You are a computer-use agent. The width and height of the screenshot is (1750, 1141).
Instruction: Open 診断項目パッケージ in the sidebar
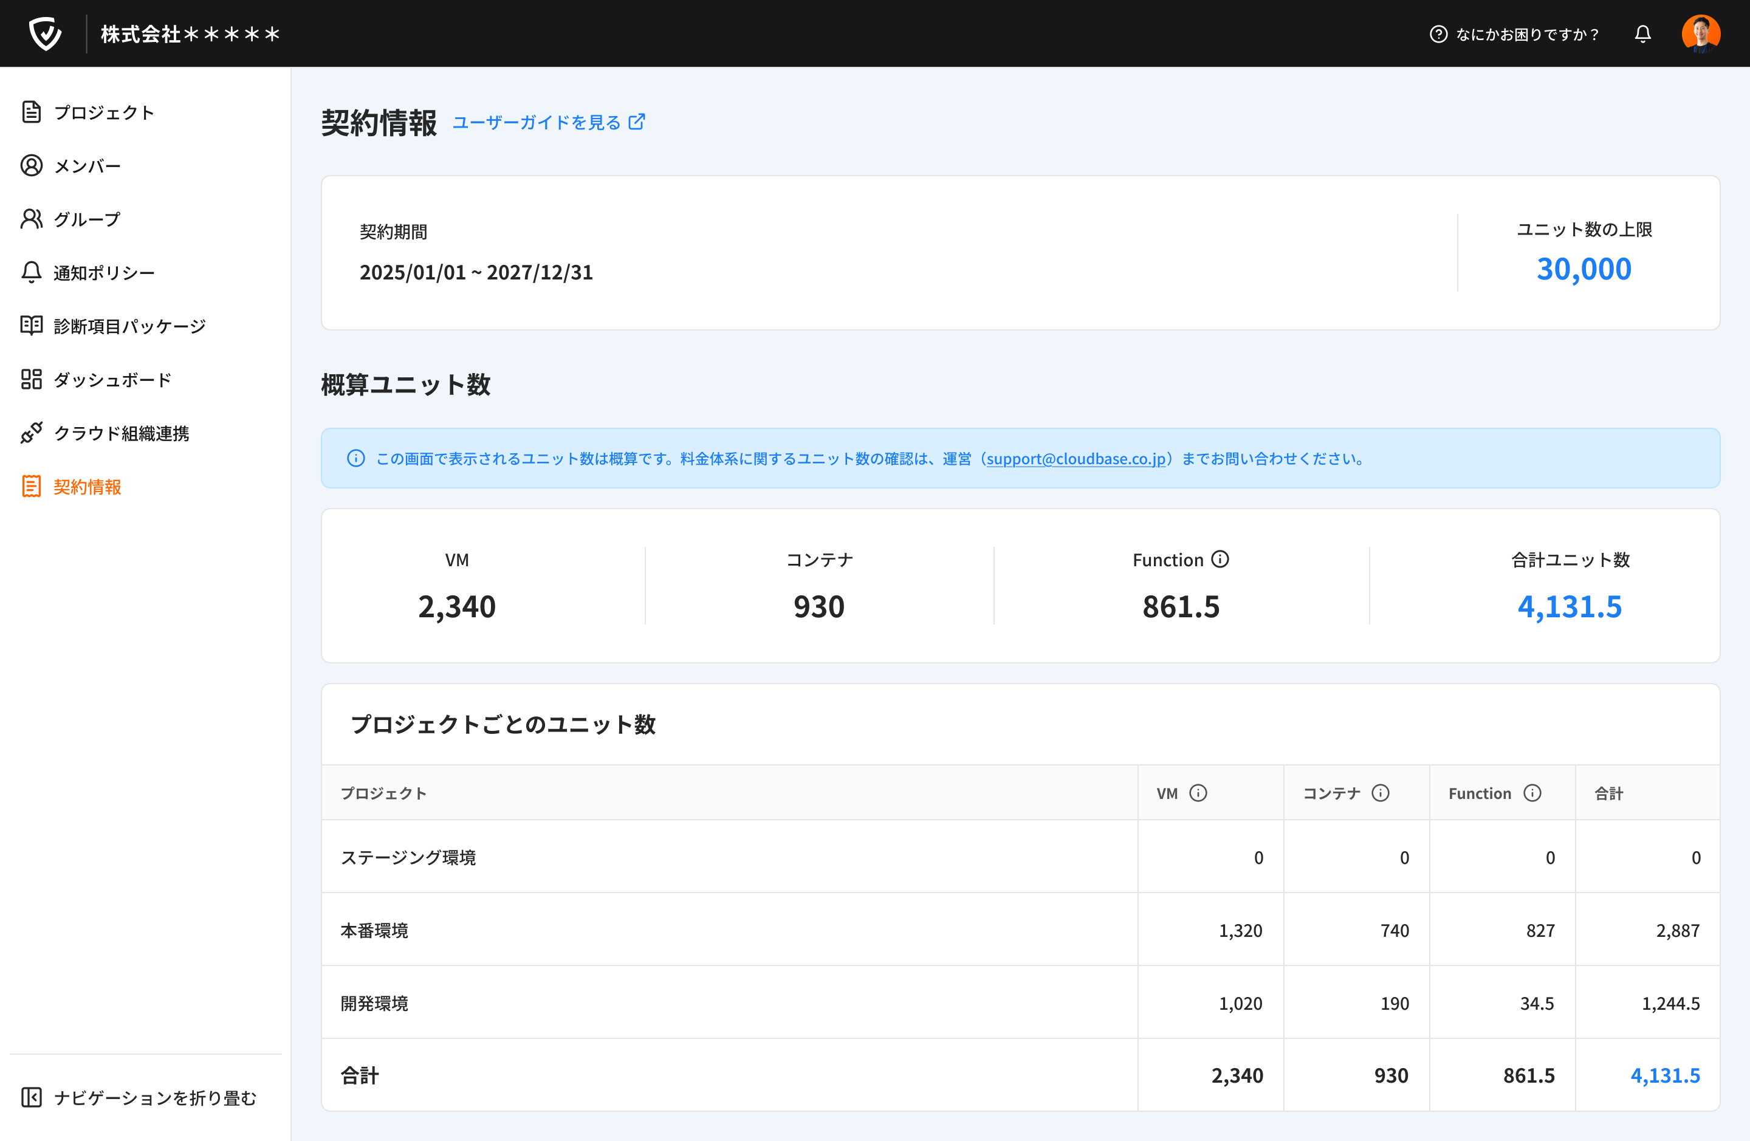129,326
